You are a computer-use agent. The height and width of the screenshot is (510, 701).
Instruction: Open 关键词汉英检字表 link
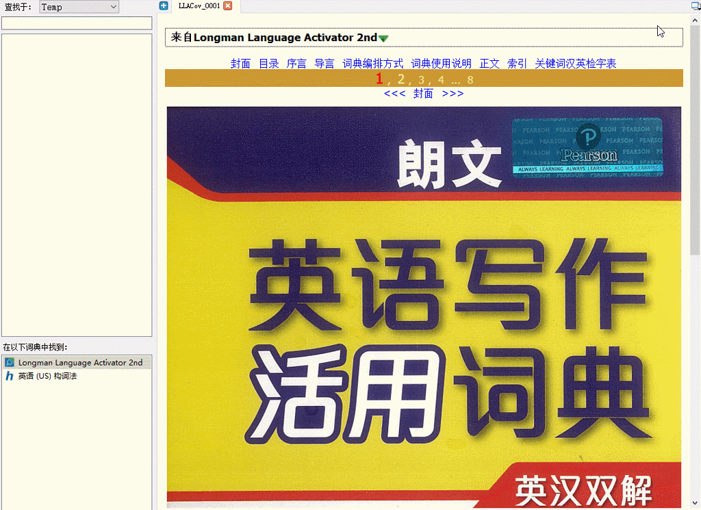575,64
